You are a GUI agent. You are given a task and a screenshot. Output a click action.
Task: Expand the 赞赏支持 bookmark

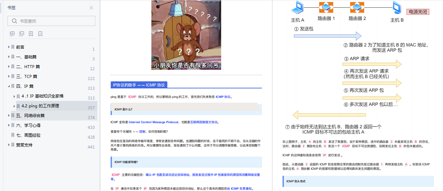point(9,145)
